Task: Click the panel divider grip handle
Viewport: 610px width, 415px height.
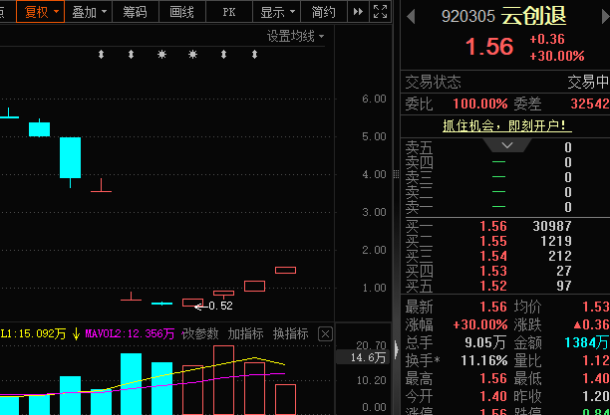Action: coord(396,174)
